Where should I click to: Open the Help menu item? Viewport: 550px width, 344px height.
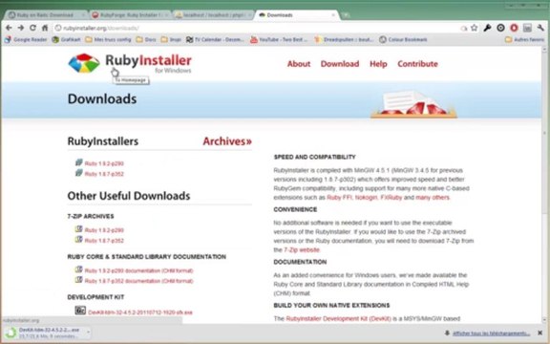(378, 64)
